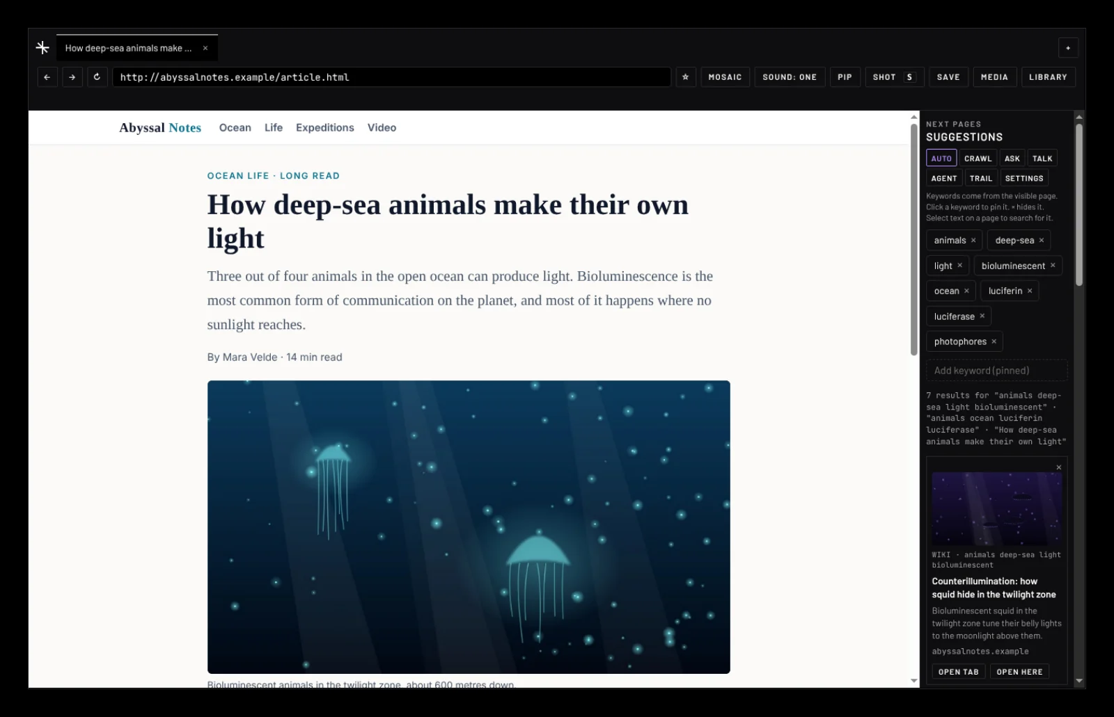Open a new tab with the plus icon
Screen dimensions: 1114x717
pos(1068,48)
